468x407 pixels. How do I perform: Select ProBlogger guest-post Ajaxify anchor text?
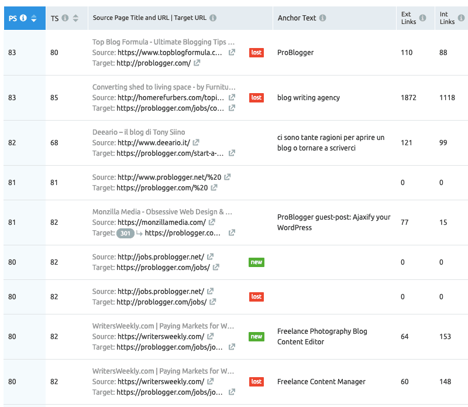coord(333,223)
